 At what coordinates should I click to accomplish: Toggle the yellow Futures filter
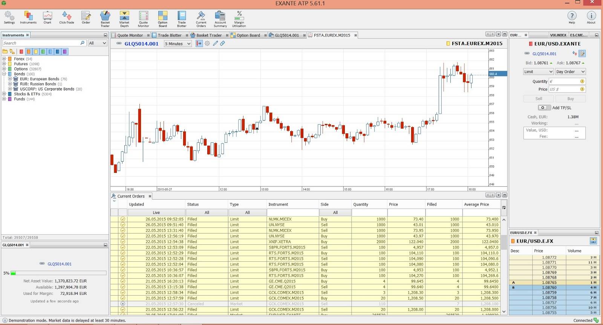tap(36, 52)
